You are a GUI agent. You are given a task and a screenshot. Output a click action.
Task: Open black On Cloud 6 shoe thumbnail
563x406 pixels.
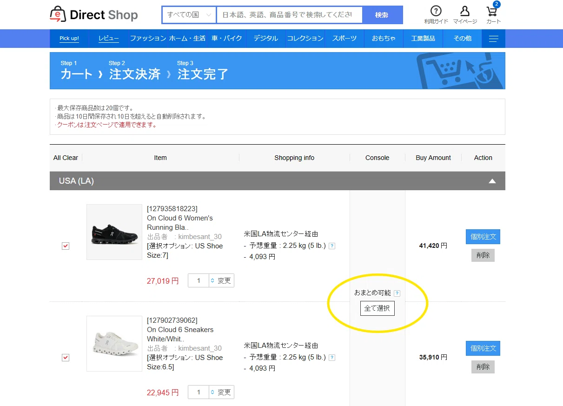click(114, 232)
